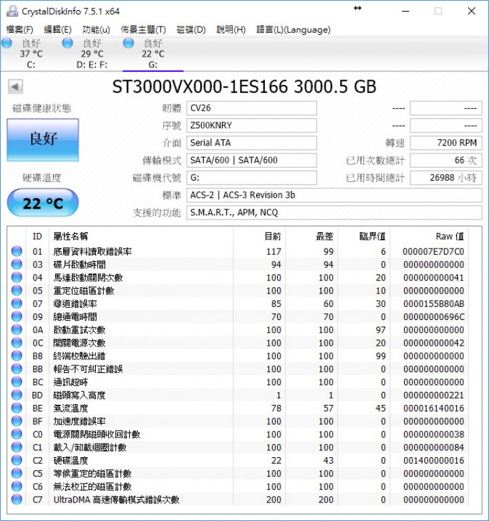Screen dimensions: 489x521
Task: Click the status orb for attribute C2
Action: click(x=16, y=460)
